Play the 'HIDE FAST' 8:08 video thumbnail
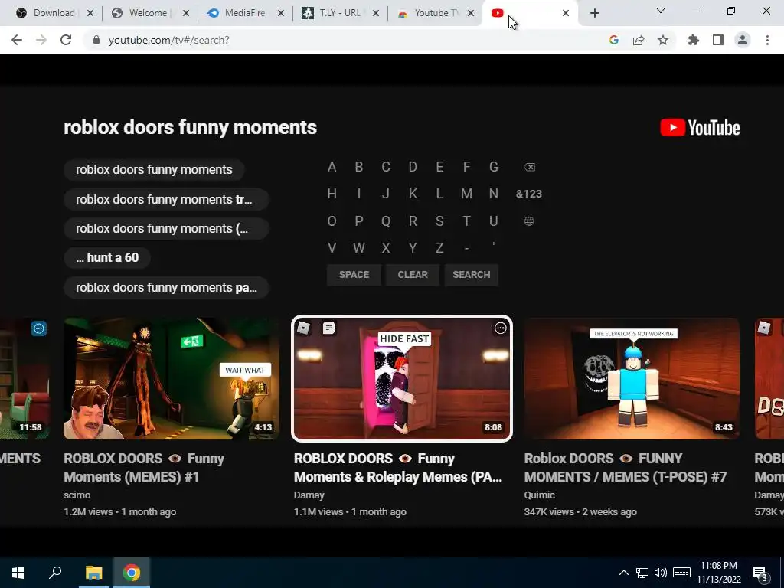The image size is (784, 588). click(x=402, y=378)
